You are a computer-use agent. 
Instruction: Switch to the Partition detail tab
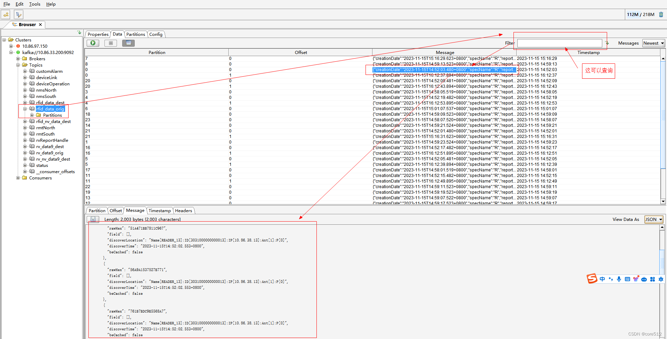point(97,210)
